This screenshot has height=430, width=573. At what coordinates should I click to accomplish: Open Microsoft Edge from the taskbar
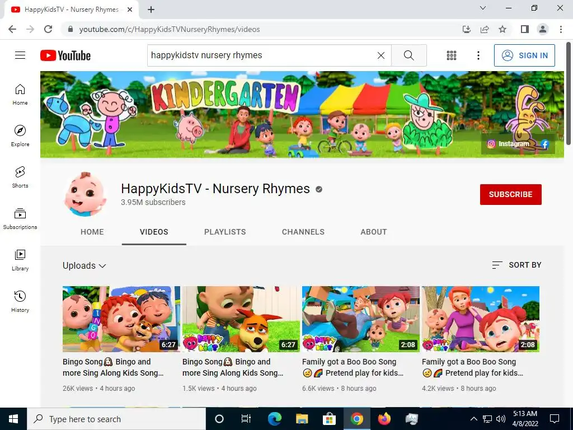point(274,419)
